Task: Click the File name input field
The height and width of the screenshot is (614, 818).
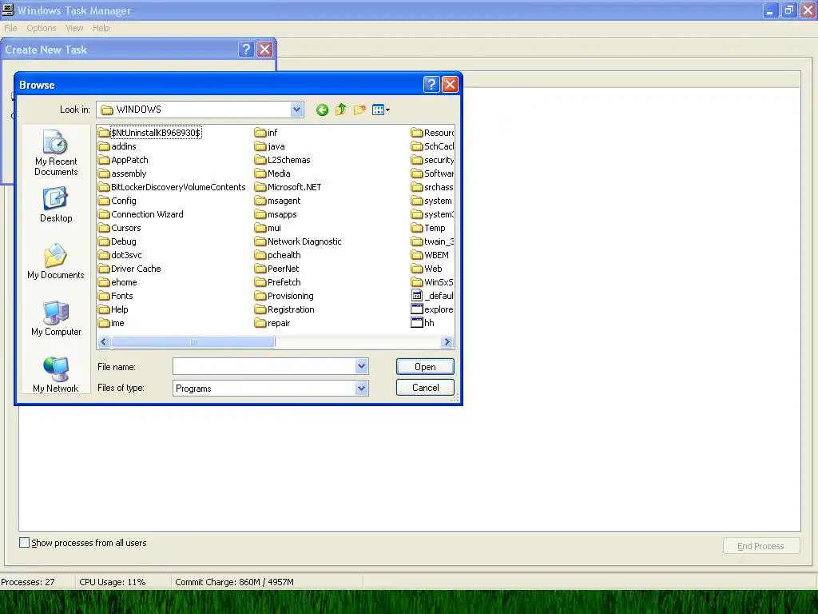Action: tap(264, 366)
